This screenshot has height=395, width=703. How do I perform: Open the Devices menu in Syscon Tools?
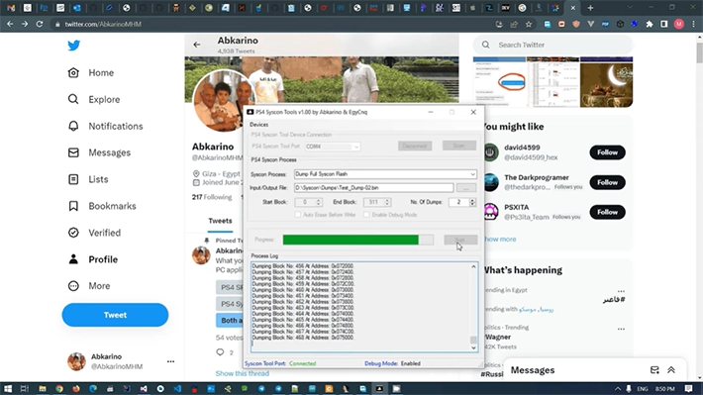[x=259, y=125]
